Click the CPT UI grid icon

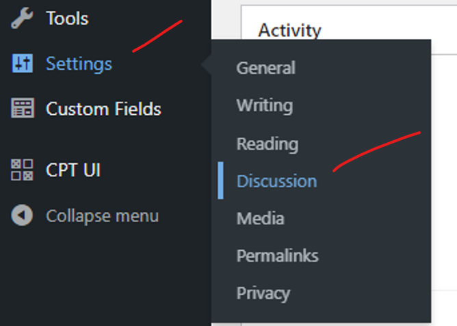coord(22,169)
